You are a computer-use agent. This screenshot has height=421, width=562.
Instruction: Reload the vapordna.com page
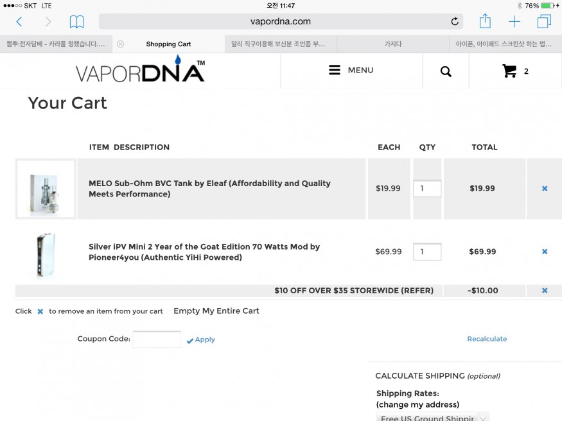coord(455,21)
